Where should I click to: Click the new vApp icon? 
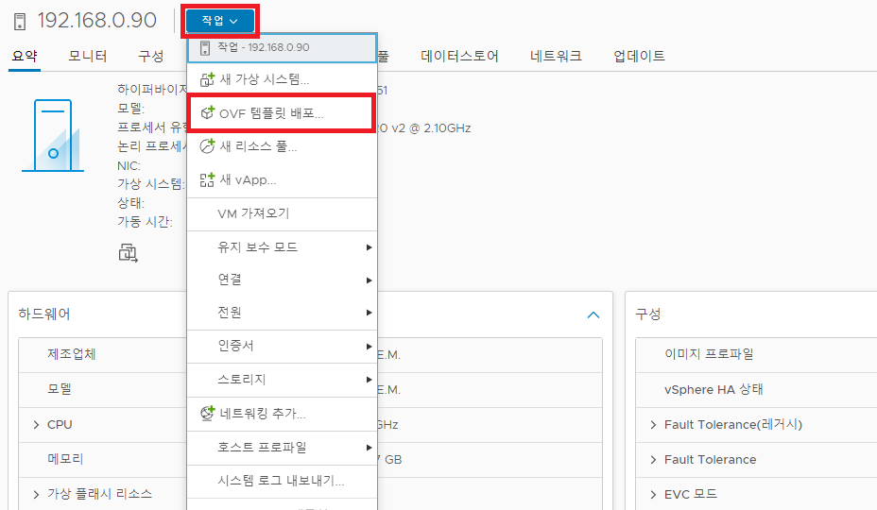pyautogui.click(x=207, y=180)
